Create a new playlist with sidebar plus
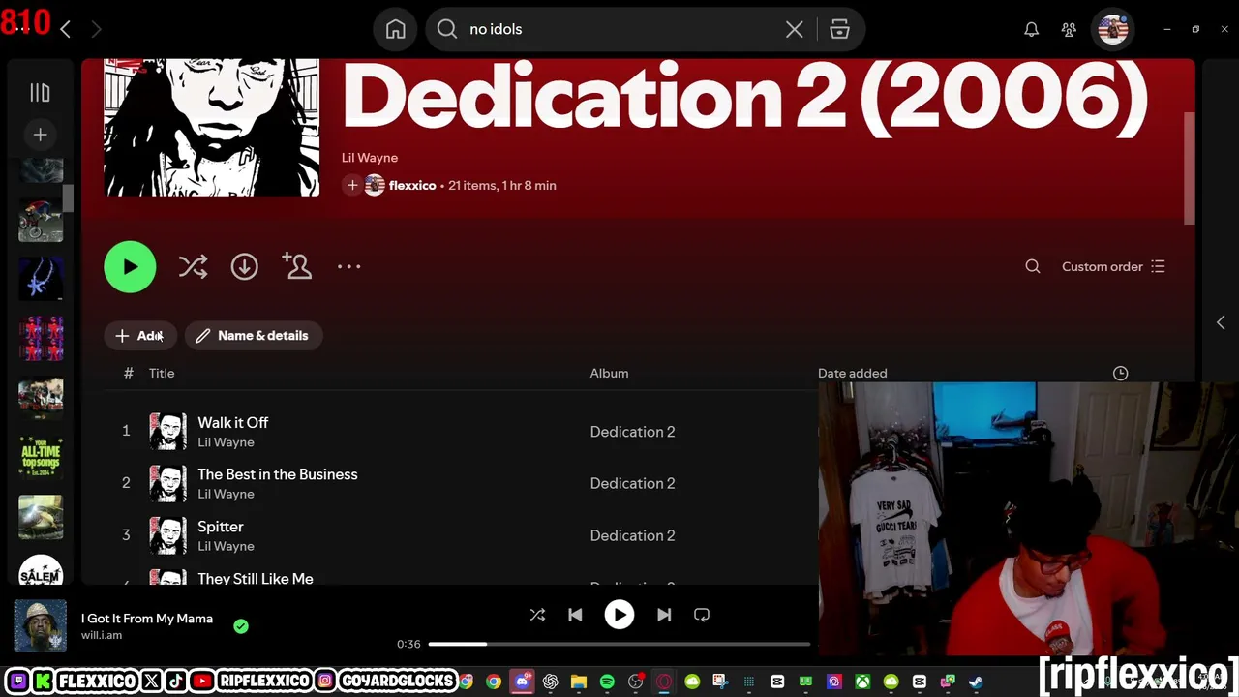 tap(40, 135)
